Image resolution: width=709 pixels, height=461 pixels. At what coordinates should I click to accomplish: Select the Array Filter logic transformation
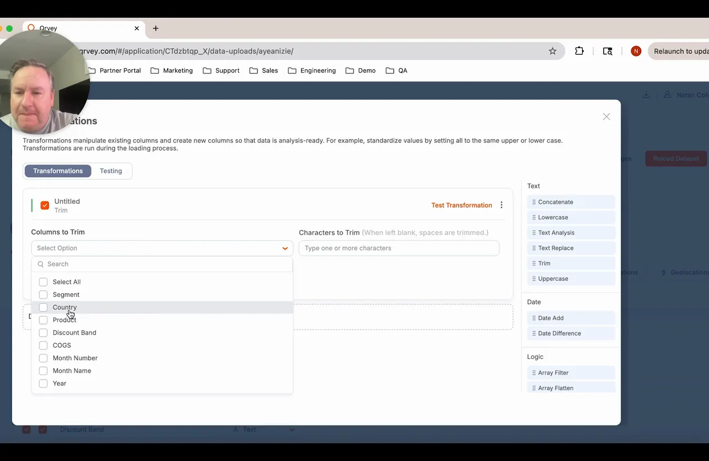(x=553, y=372)
